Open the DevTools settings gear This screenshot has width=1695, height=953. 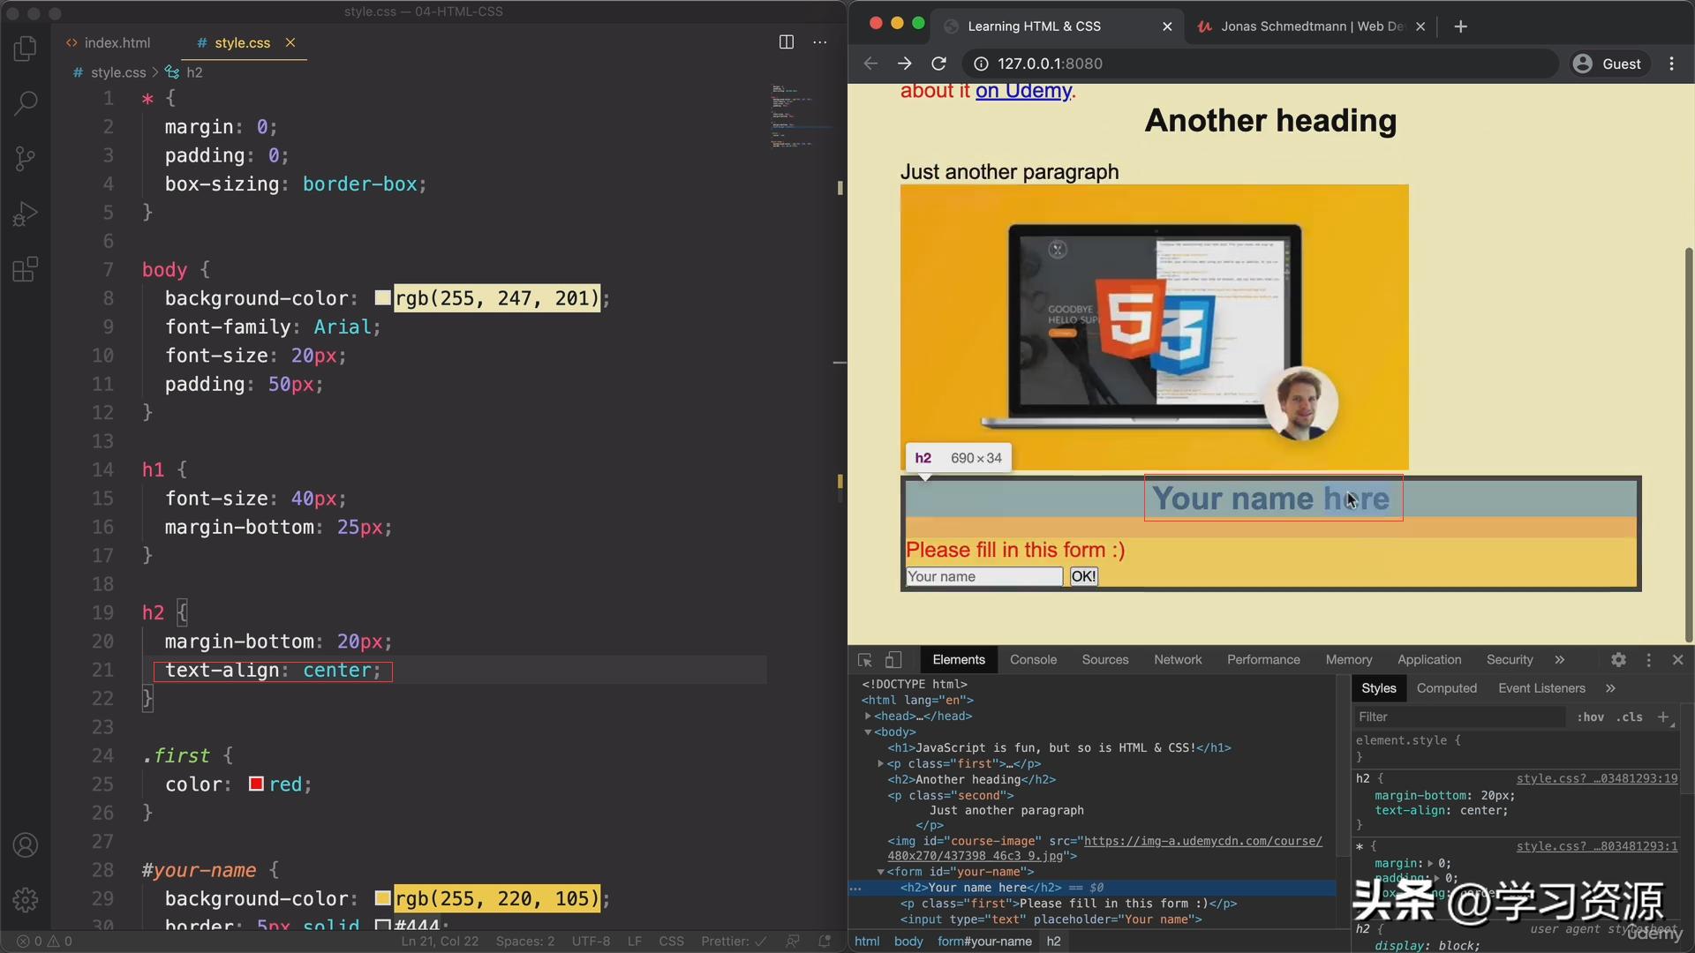[1618, 659]
